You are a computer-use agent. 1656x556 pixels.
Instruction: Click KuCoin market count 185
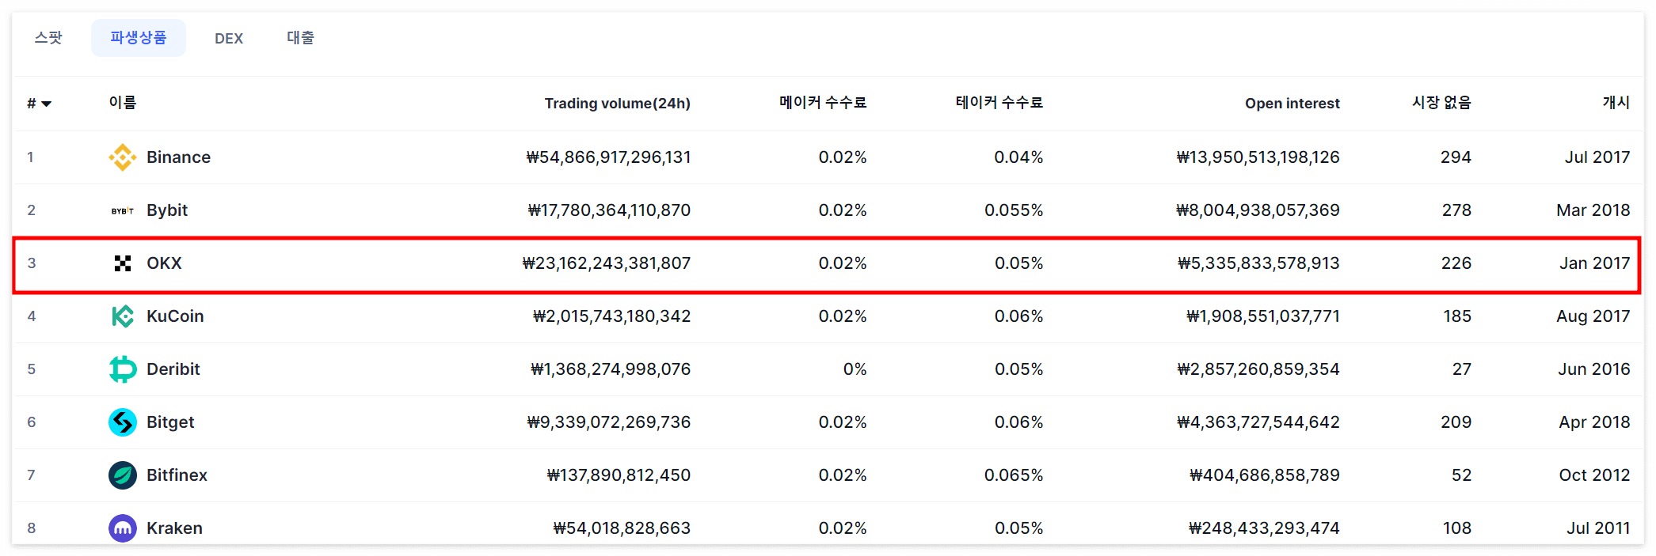tap(1457, 316)
